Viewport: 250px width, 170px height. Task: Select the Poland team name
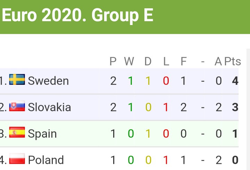46,160
